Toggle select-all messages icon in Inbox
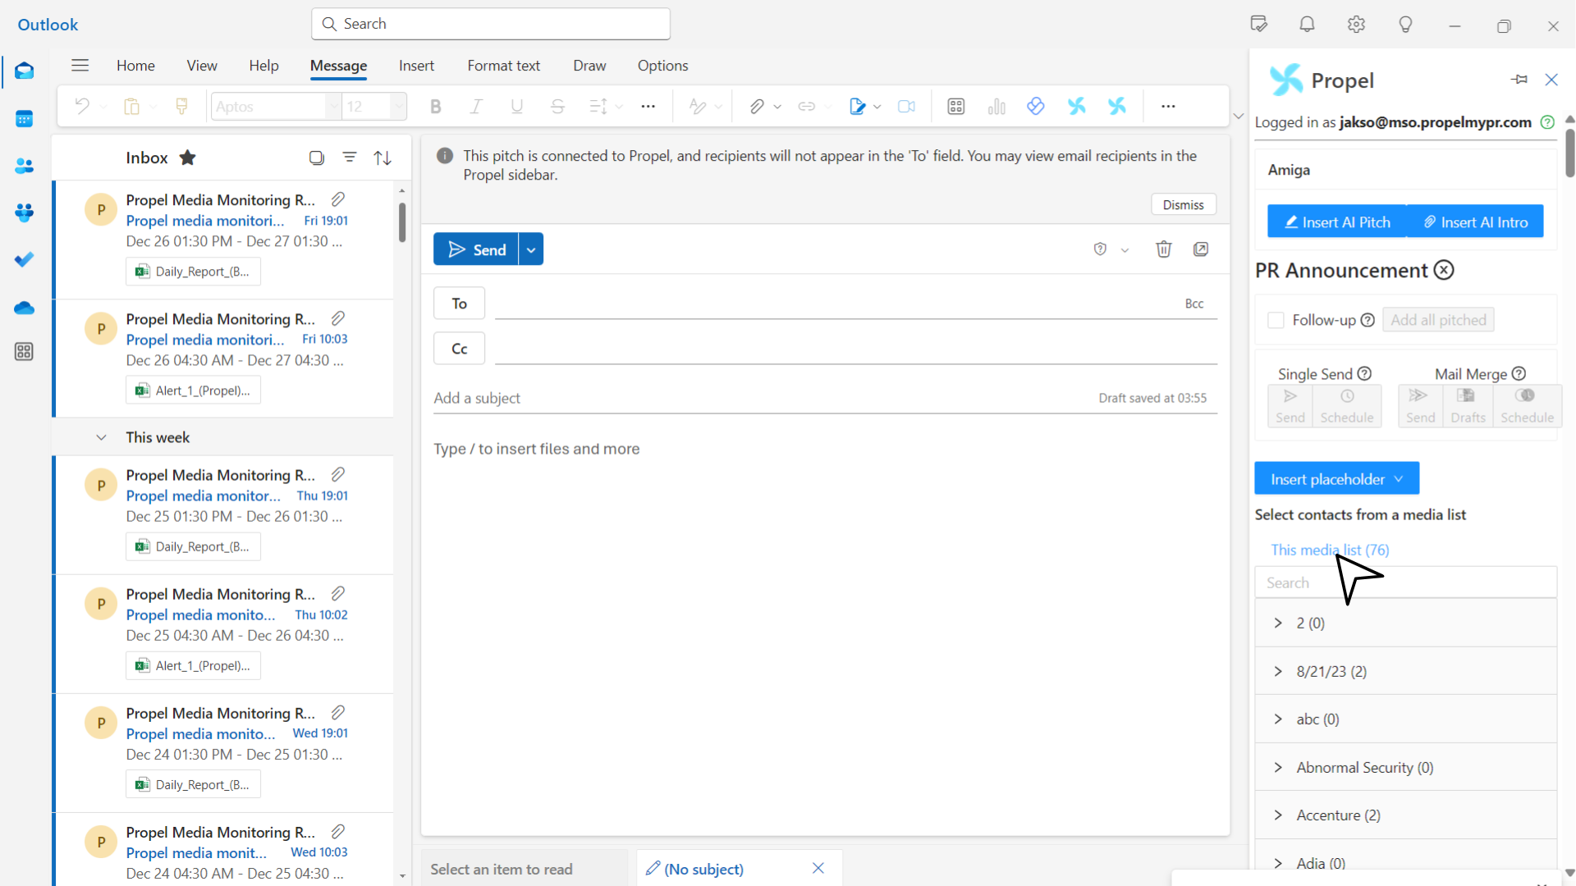 coord(316,158)
